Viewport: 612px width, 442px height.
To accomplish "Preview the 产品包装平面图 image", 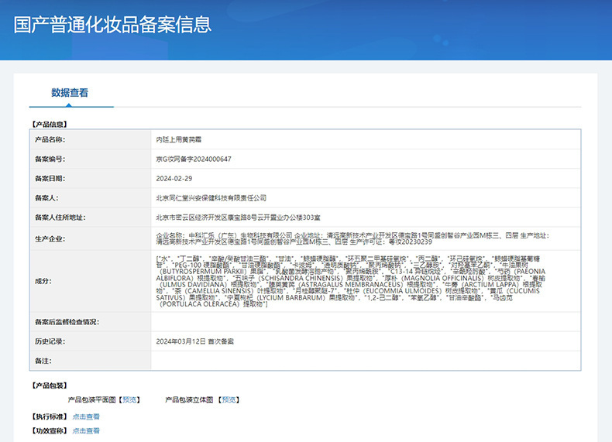I will point(129,400).
